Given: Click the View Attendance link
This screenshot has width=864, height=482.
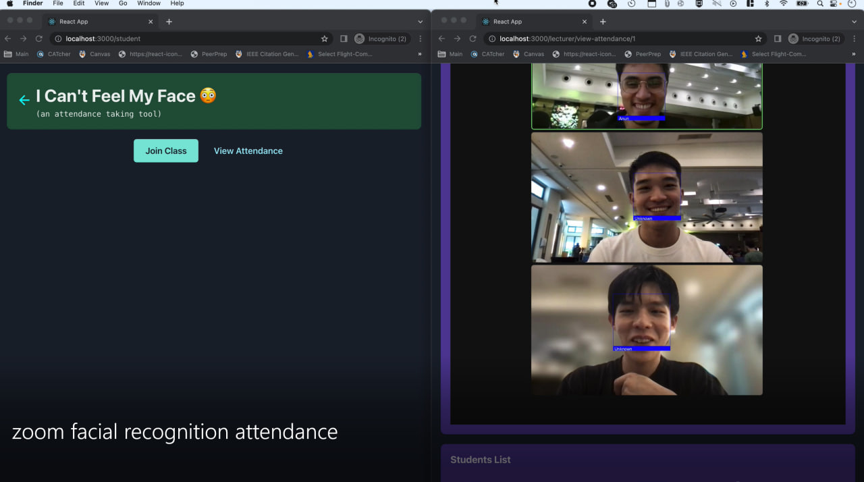Looking at the screenshot, I should tap(248, 151).
